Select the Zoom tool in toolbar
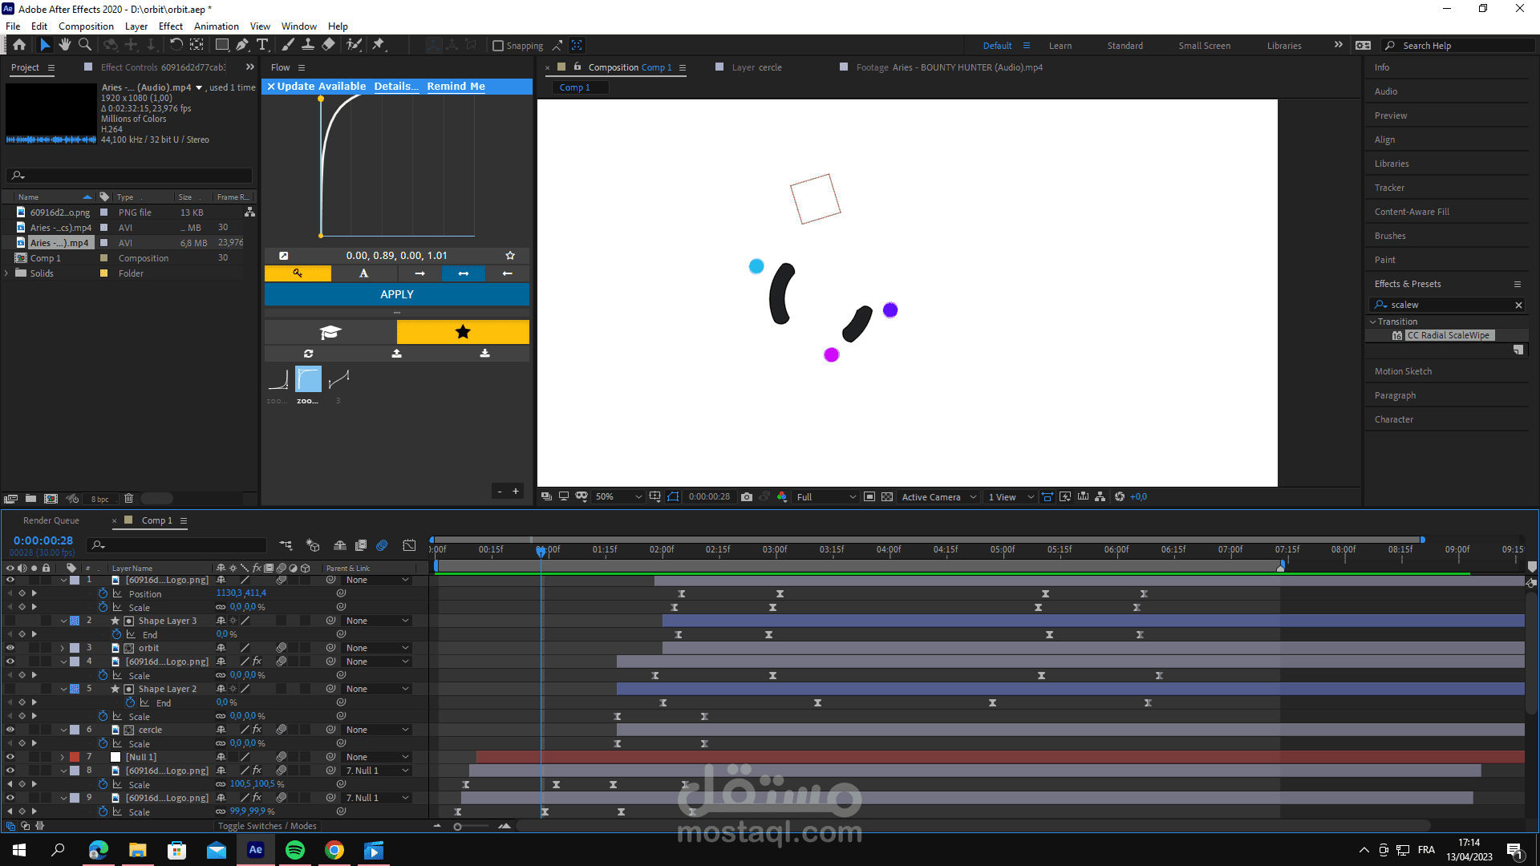Screen dimensions: 1540x866 click(x=85, y=45)
